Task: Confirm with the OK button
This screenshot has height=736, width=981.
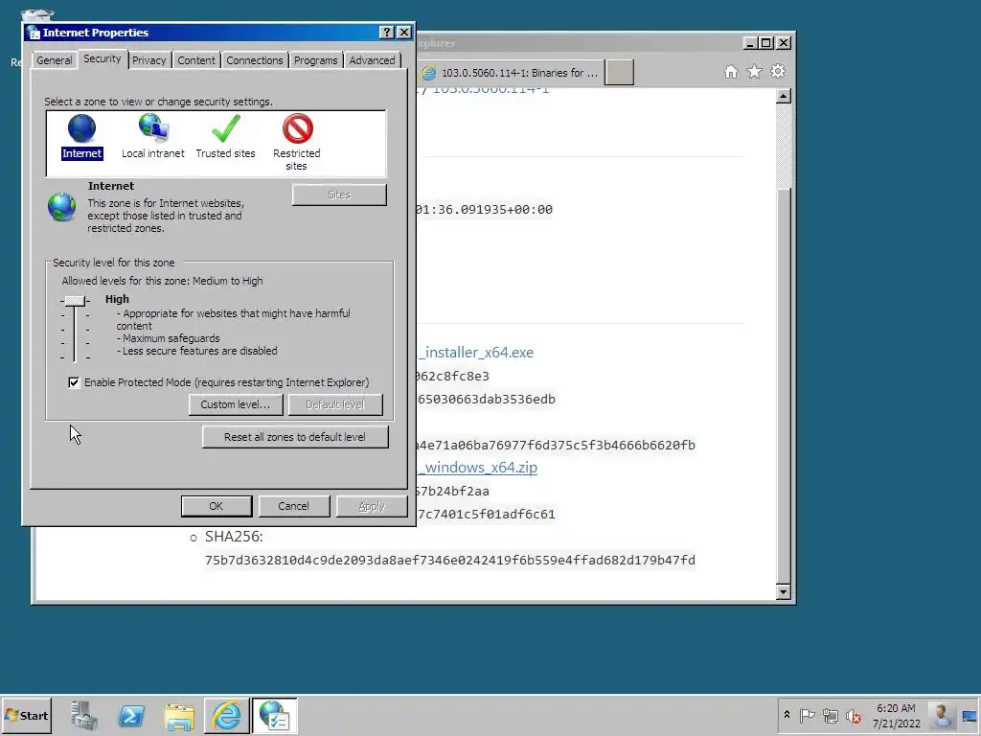Action: 216,506
